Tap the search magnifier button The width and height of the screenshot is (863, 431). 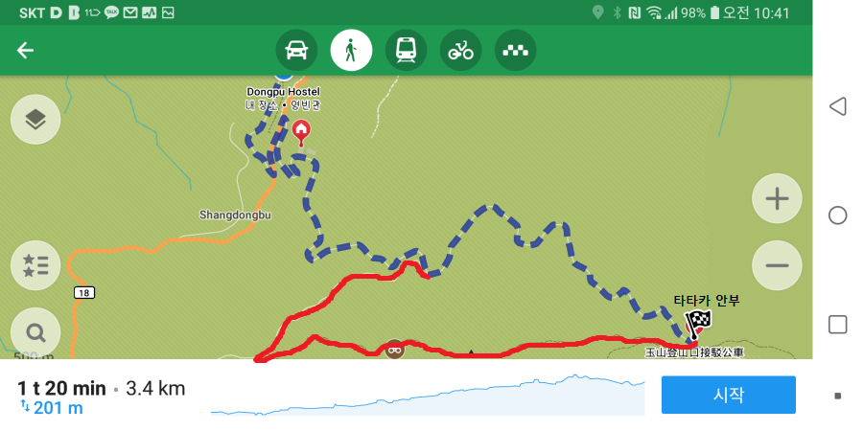[35, 332]
